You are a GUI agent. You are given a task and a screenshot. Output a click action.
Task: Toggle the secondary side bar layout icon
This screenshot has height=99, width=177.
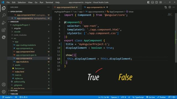coord(157,2)
